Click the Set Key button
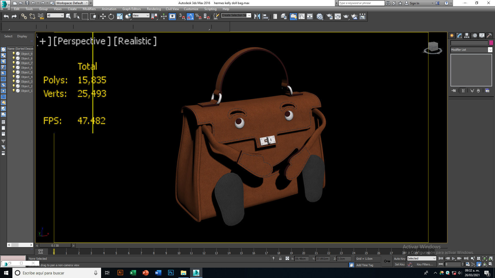Viewport: 495px width, 278px height. pyautogui.click(x=400, y=264)
